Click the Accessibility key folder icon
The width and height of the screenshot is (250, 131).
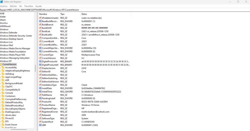pos(3,68)
